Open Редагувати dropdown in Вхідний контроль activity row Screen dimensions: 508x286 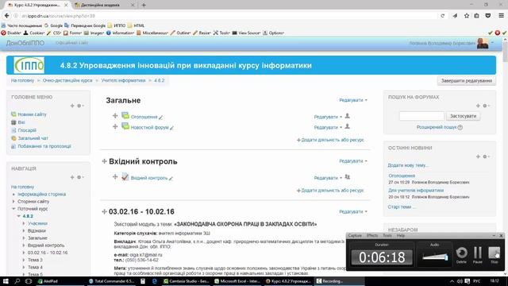328,178
